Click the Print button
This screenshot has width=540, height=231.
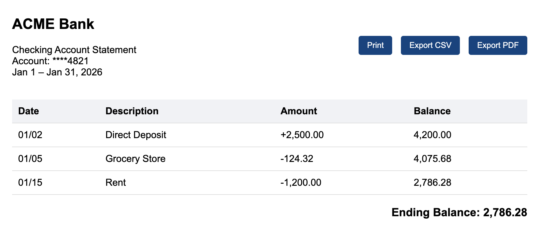[375, 45]
